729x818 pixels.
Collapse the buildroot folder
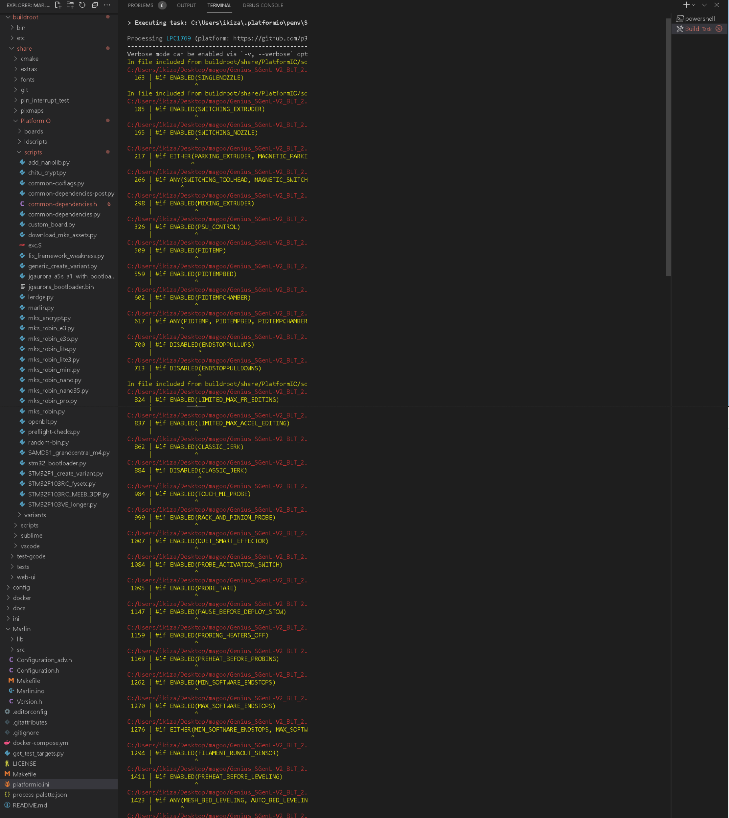point(8,17)
